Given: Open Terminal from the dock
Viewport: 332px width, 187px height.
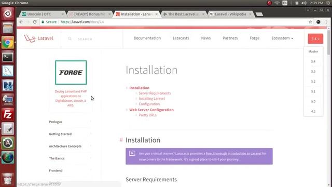Looking at the screenshot, I should pos(8,57).
